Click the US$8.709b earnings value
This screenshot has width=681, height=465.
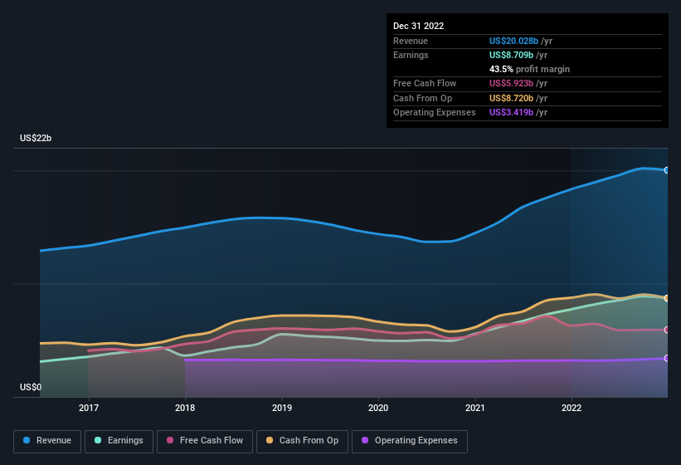coord(511,55)
